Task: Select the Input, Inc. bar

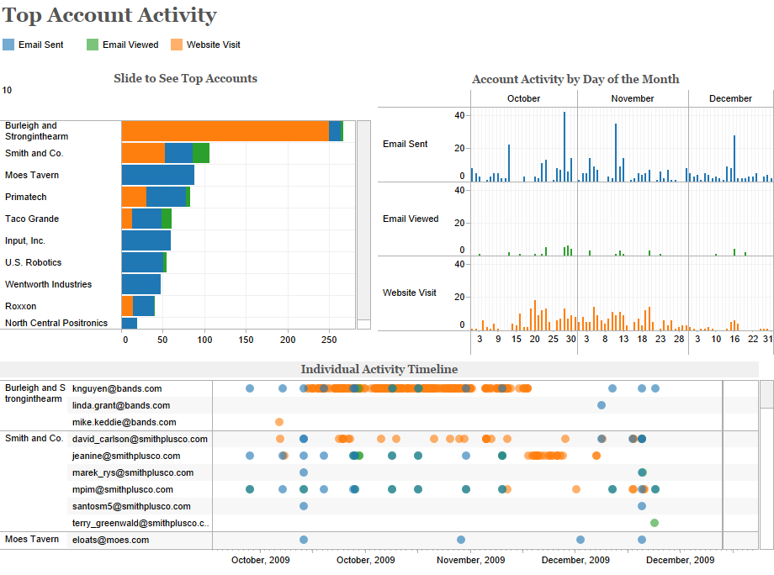Action: coord(146,240)
